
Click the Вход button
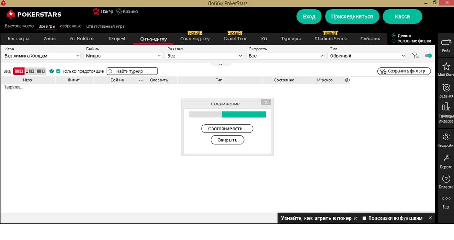tap(309, 16)
